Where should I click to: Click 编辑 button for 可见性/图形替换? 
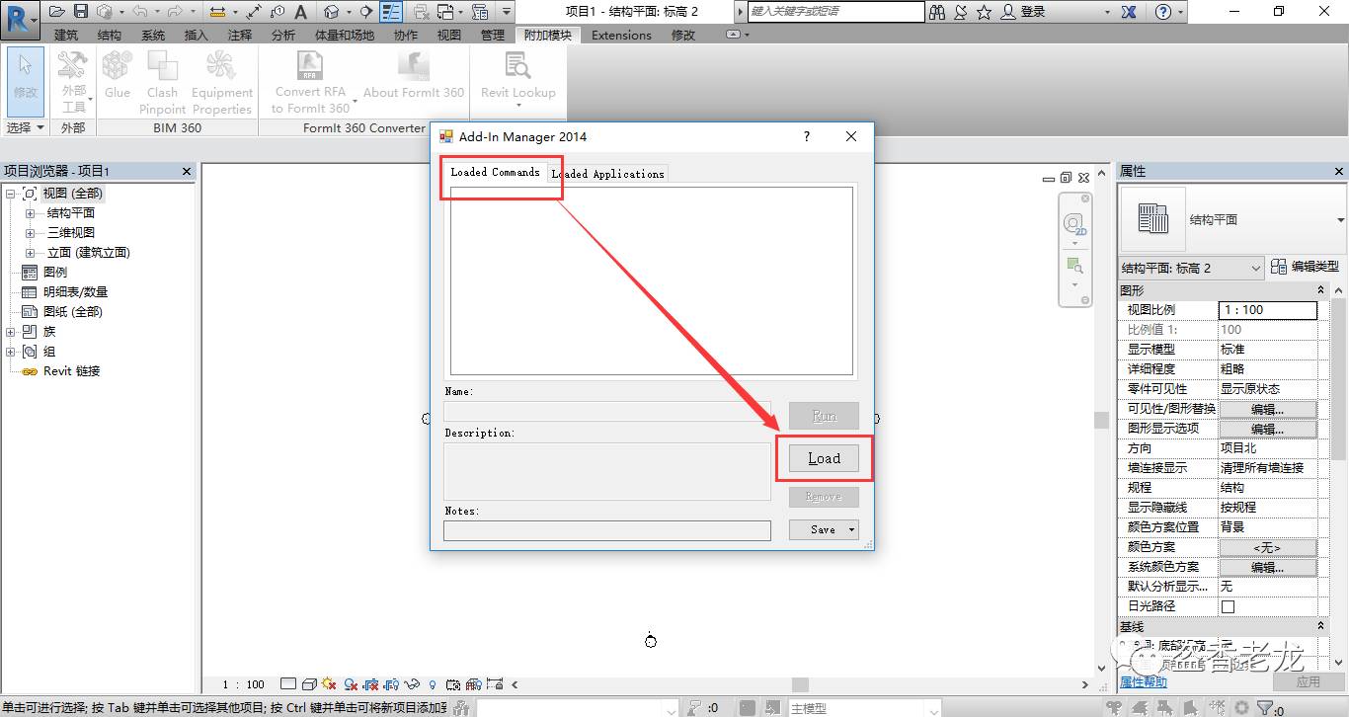point(1268,409)
